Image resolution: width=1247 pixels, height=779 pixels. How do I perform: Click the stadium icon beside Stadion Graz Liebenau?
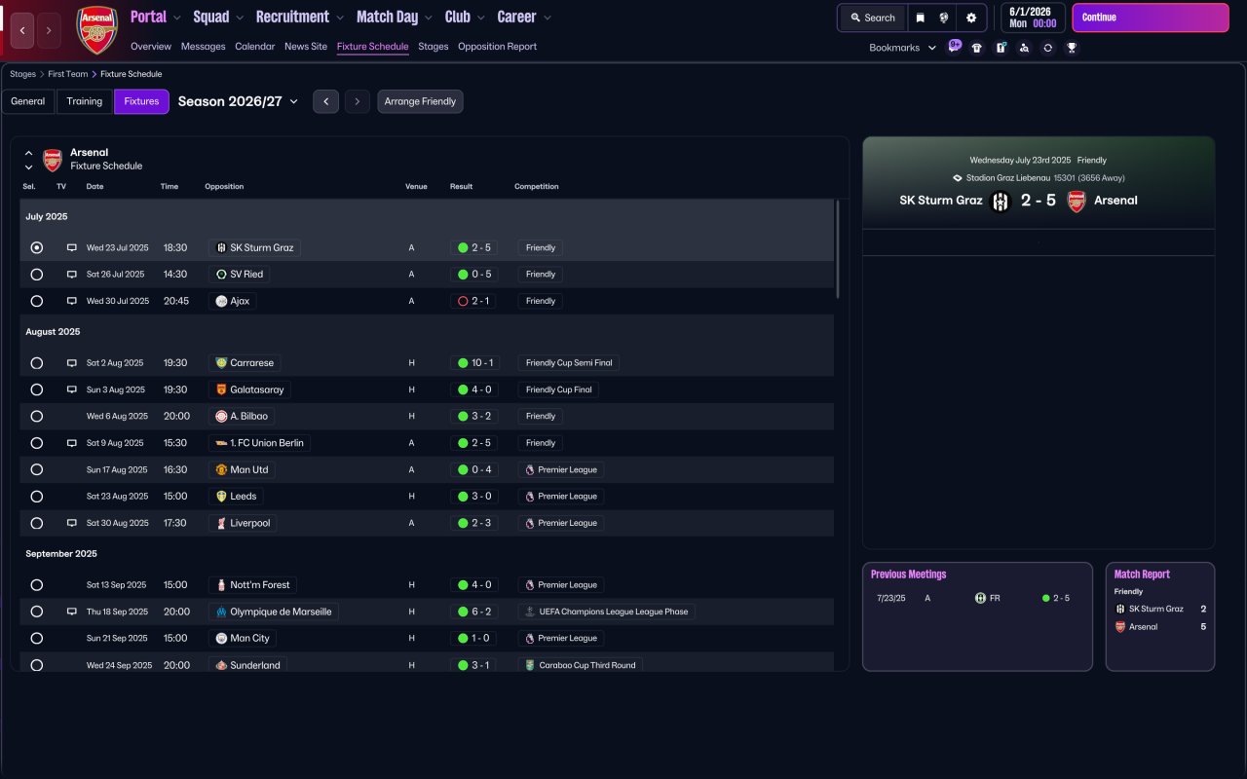958,178
